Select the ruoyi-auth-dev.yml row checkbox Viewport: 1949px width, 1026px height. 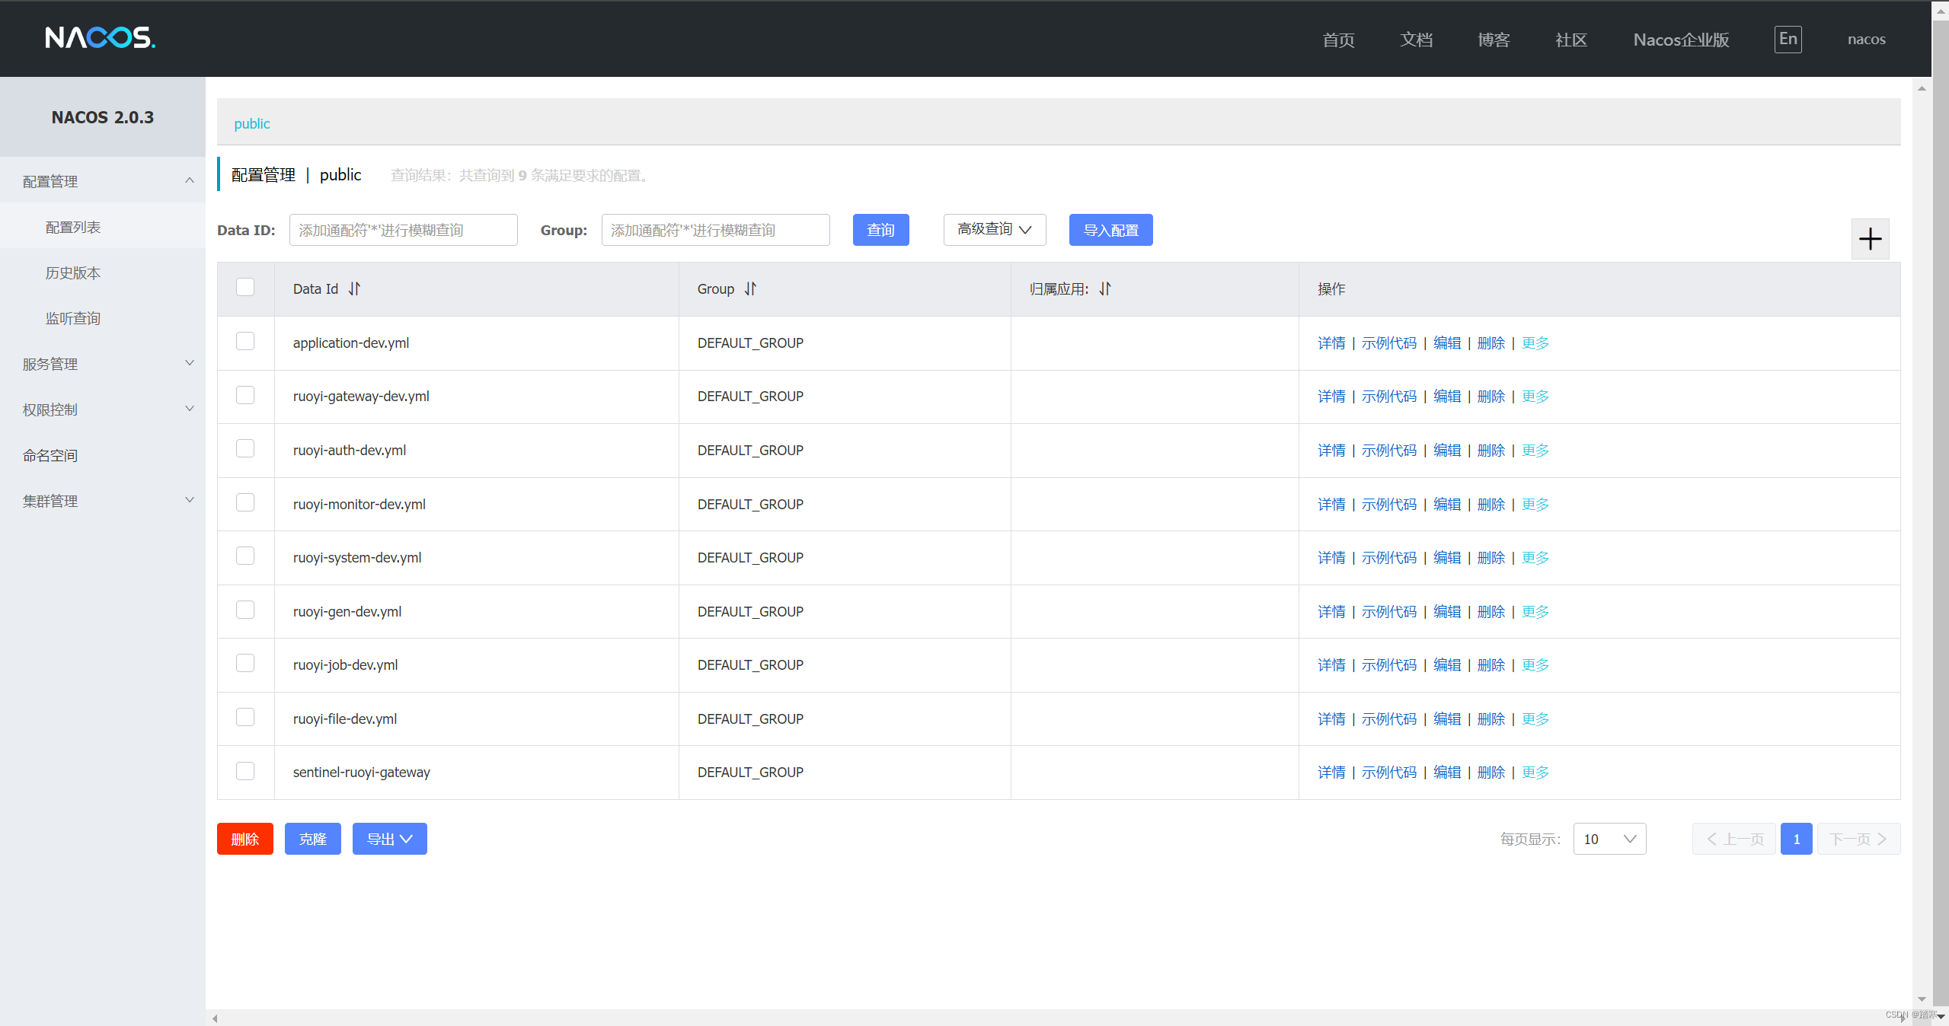pyautogui.click(x=245, y=449)
